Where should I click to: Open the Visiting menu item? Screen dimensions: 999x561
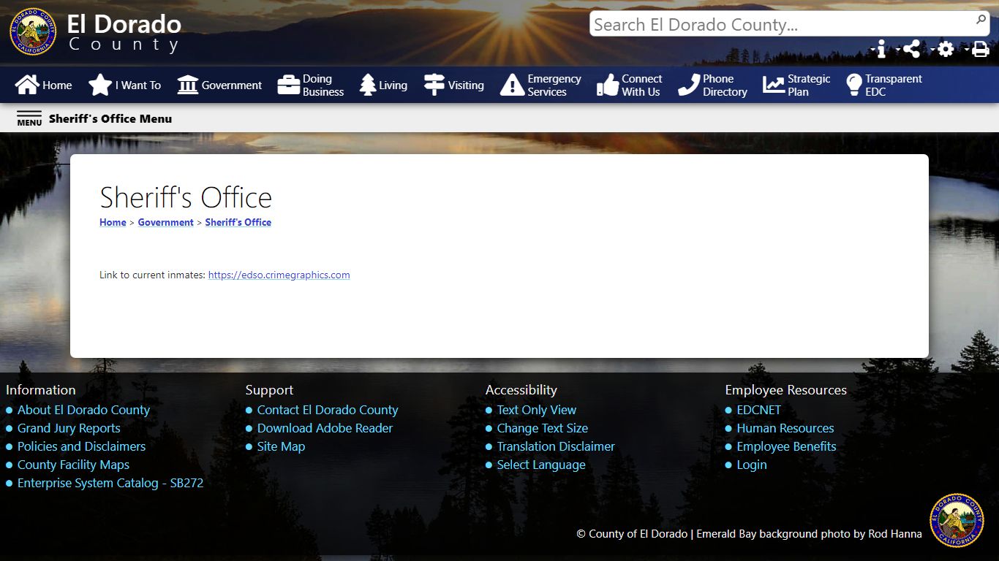tap(454, 85)
